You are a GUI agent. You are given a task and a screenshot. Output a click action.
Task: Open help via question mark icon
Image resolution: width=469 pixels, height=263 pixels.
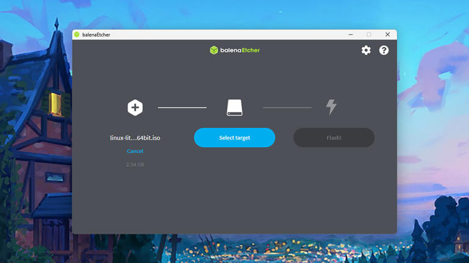[384, 50]
